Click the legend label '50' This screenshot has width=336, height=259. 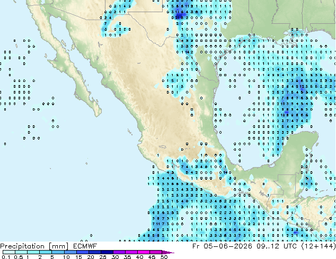(x=164, y=257)
